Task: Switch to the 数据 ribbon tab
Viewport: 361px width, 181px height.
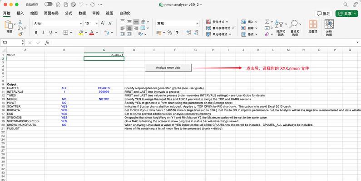Action: point(82,13)
